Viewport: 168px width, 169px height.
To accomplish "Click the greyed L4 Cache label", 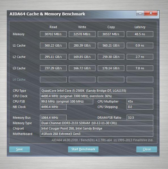I will pos(19,80).
